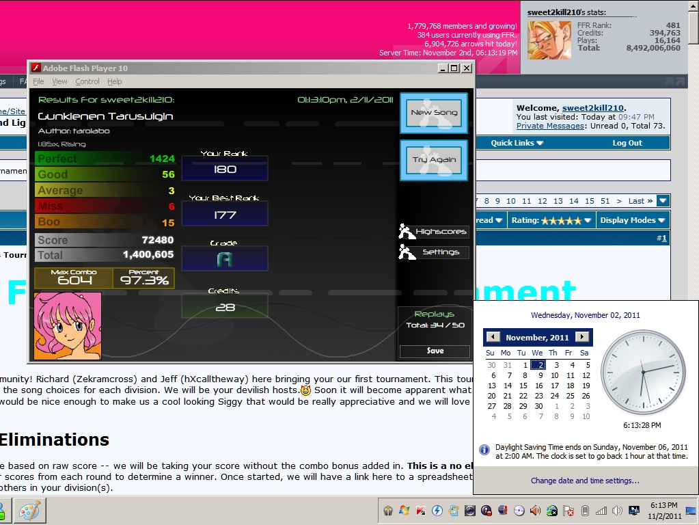Open Highscores in the results screen
Image resolution: width=699 pixels, height=525 pixels.
(x=434, y=231)
